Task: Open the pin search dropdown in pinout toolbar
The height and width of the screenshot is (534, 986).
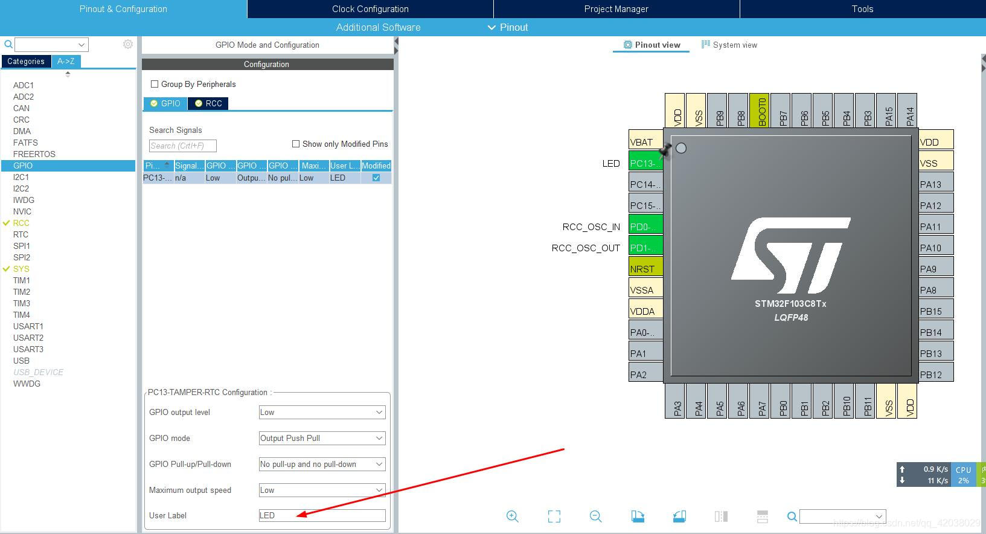Action: coord(879,516)
